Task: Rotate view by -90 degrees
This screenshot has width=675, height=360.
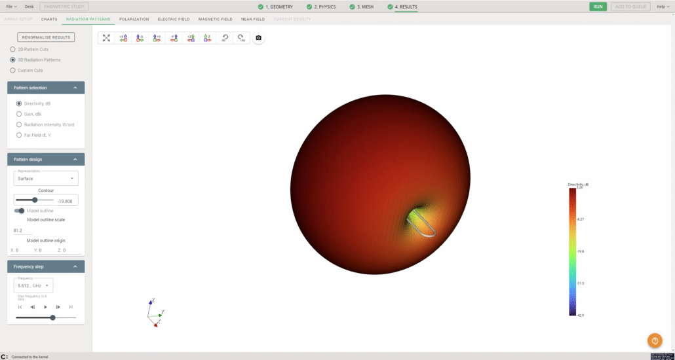Action: 225,38
